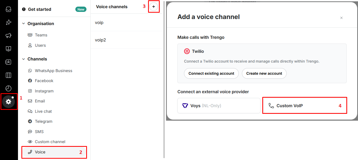Open the inbox icon in left rail
The image size is (358, 160).
pyautogui.click(x=8, y=9)
